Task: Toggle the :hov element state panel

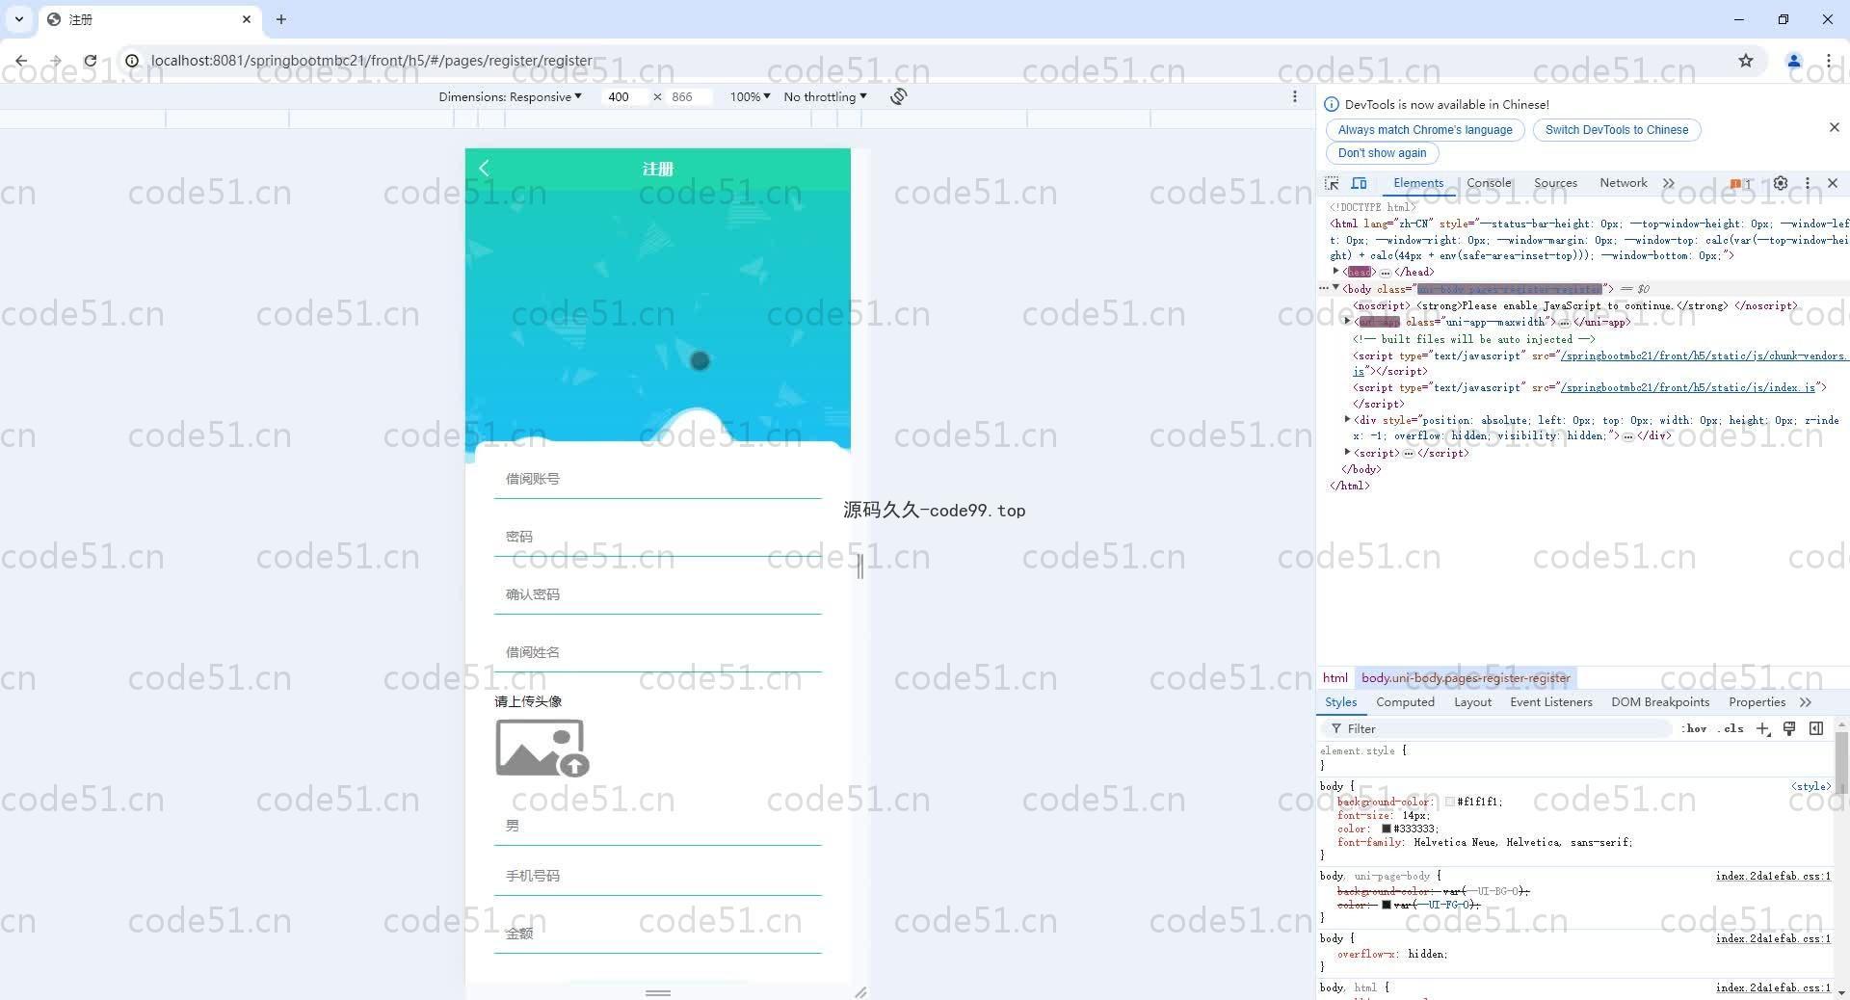Action: [x=1694, y=729]
